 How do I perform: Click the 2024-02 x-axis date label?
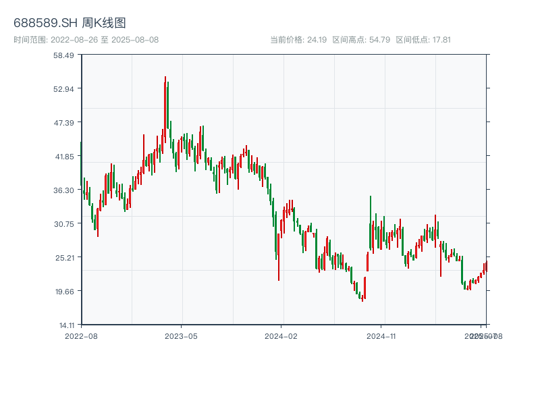click(x=281, y=335)
